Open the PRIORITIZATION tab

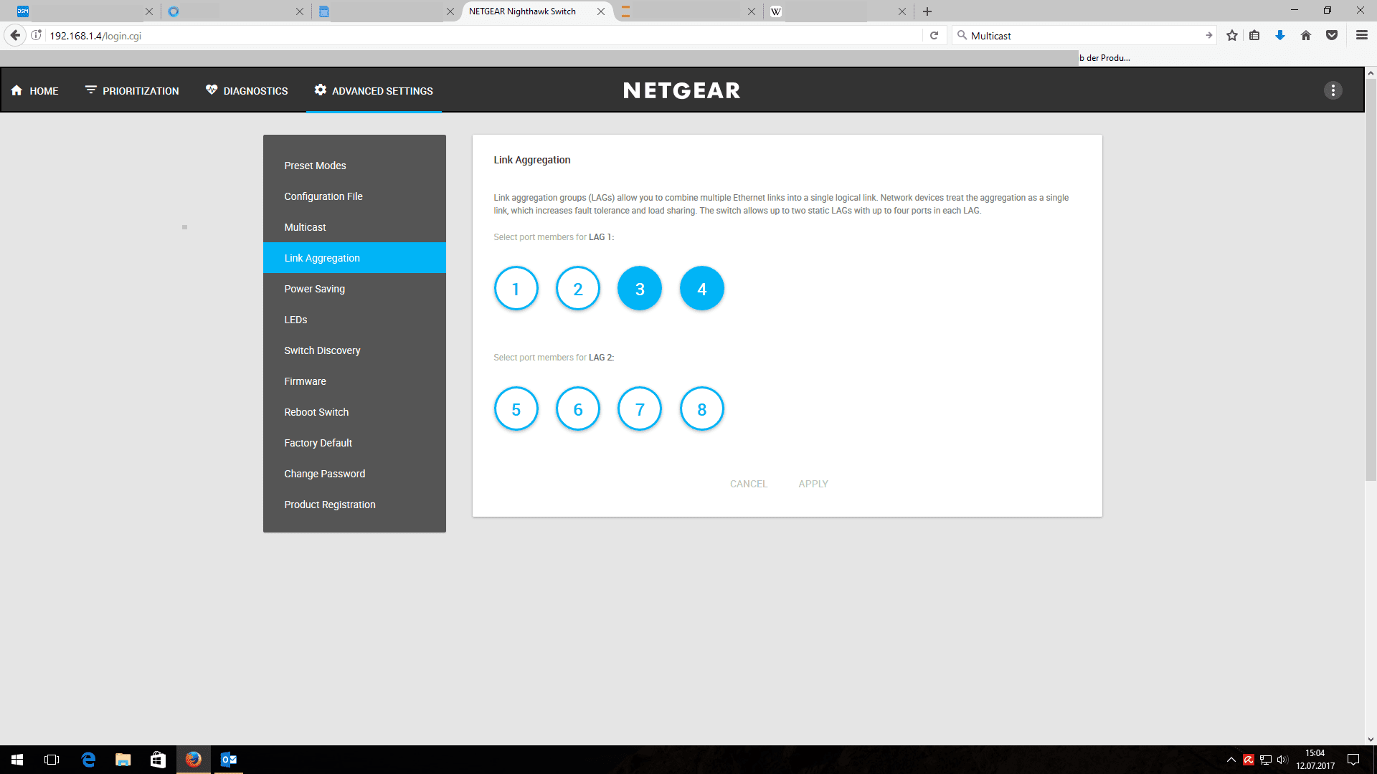pos(132,91)
